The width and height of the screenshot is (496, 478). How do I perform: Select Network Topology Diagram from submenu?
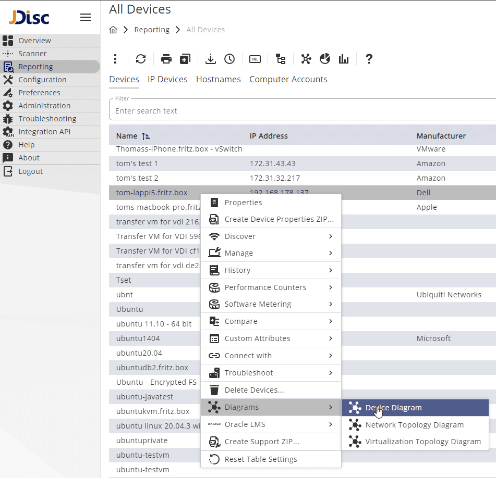tap(414, 425)
